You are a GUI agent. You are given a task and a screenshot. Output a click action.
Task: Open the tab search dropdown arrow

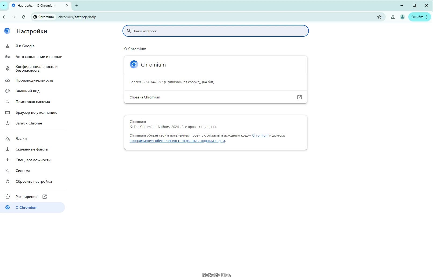coord(4,5)
